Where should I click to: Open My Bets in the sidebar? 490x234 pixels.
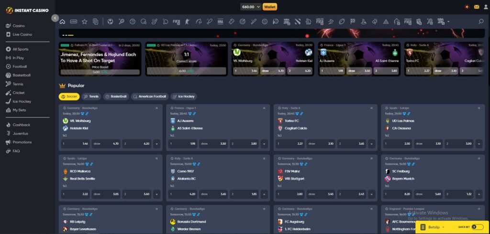(19, 110)
